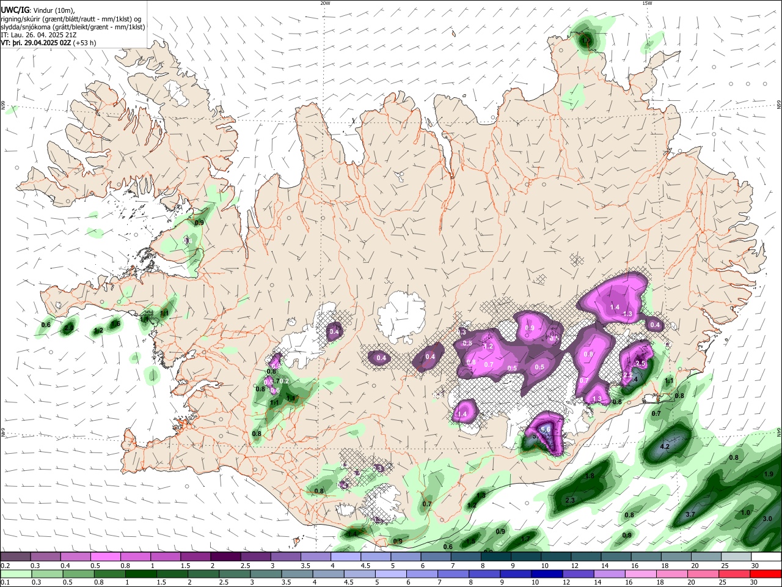The height and width of the screenshot is (587, 782).
Task: Click the "1.2" value in the purple snow area
Action: pyautogui.click(x=488, y=346)
